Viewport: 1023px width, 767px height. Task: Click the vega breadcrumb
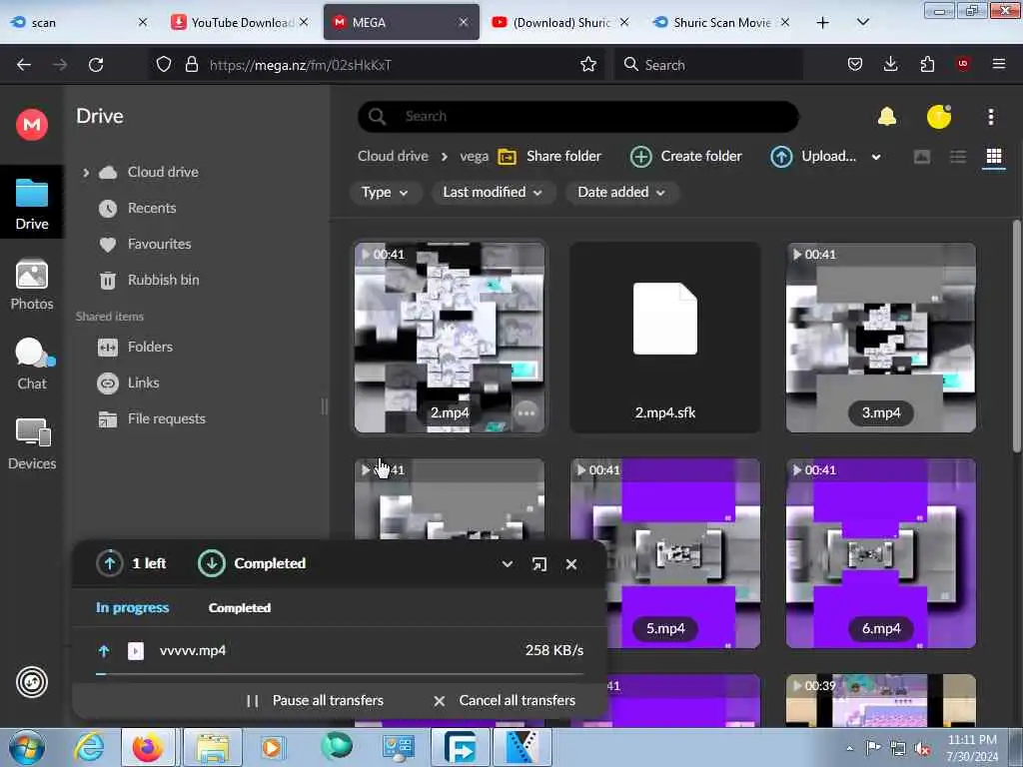[x=475, y=157]
